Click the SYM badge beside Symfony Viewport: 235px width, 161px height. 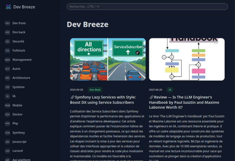(7, 133)
